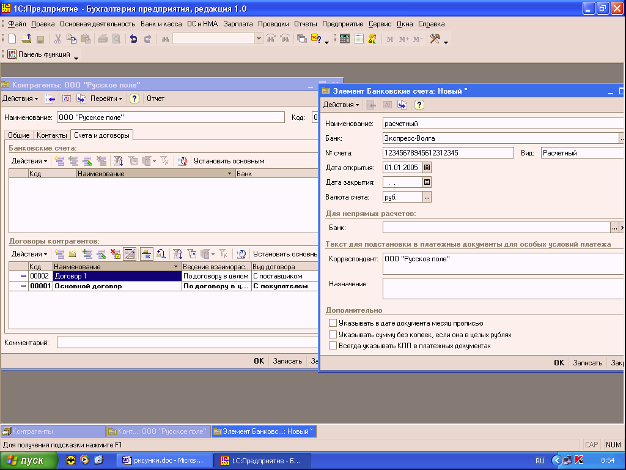Toggle 'Всегда указывать КПП в платежных документах'
626x470 pixels.
click(333, 346)
